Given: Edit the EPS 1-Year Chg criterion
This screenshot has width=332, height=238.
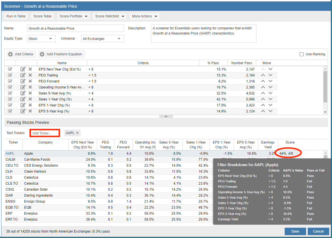Looking at the screenshot, I should 23,105.
